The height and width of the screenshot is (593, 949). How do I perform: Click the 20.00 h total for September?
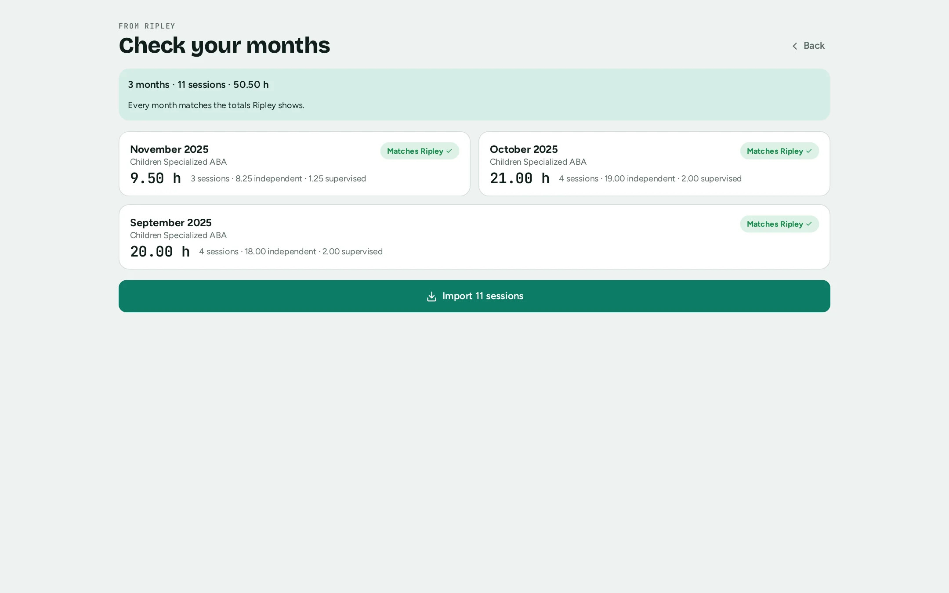160,252
